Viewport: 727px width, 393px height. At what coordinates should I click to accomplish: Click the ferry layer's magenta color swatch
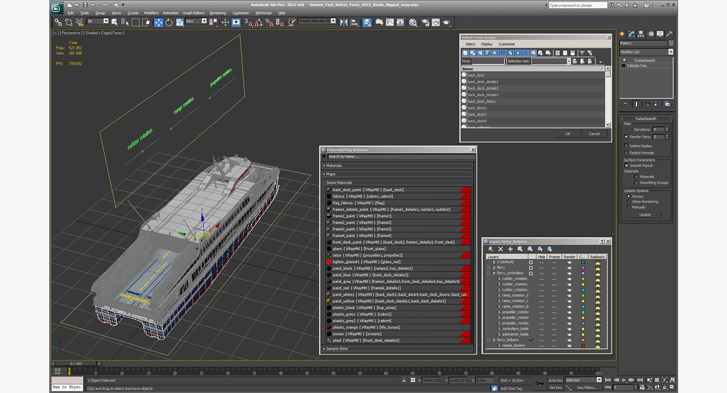[x=583, y=268]
